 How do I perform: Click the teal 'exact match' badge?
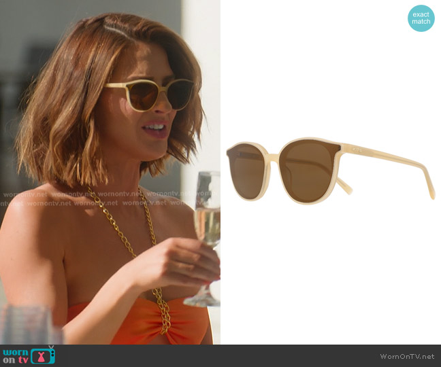click(421, 18)
